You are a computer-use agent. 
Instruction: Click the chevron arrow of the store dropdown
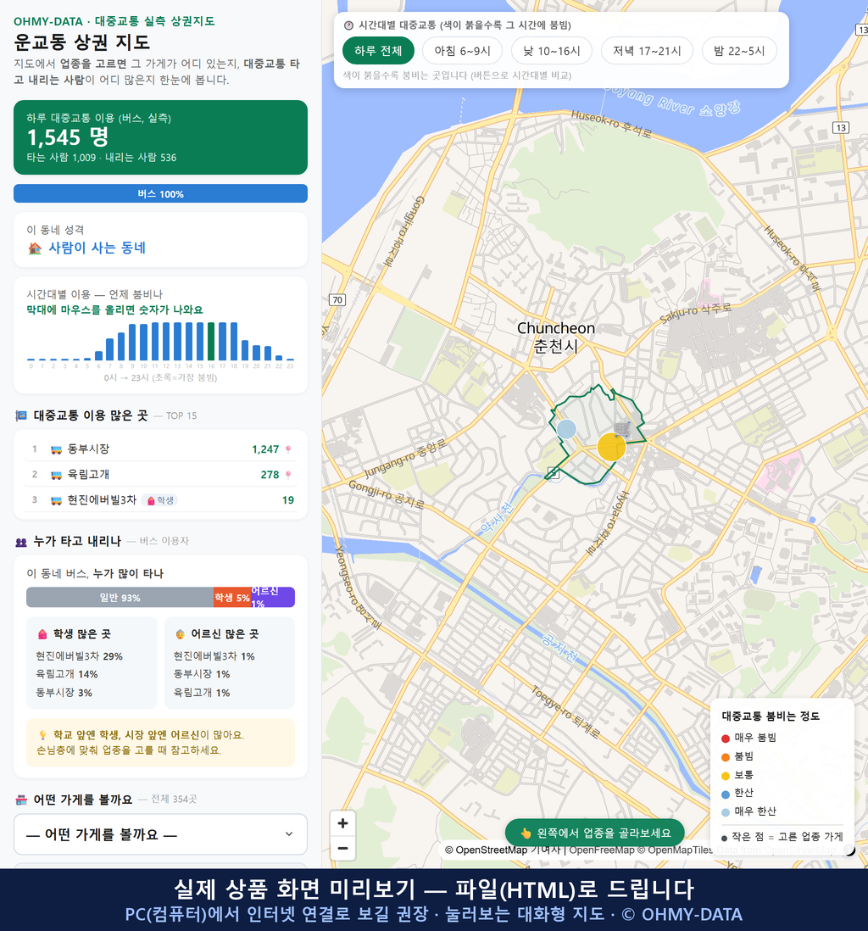(x=288, y=834)
